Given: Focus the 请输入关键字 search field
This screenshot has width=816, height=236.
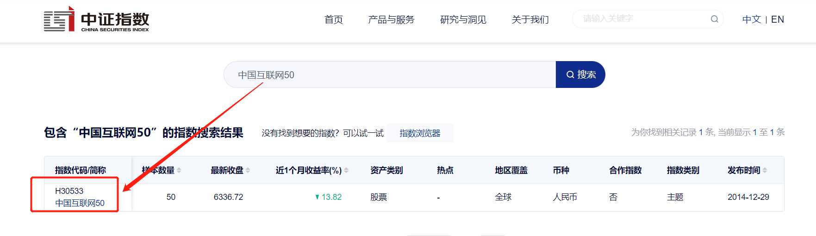Looking at the screenshot, I should (641, 19).
